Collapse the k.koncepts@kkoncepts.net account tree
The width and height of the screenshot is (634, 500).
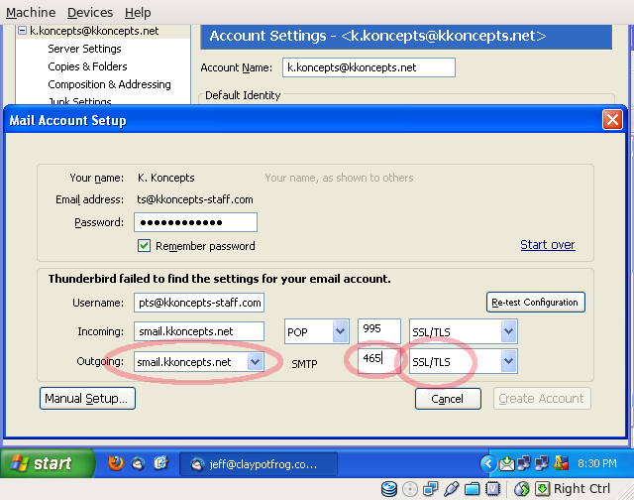(22, 31)
